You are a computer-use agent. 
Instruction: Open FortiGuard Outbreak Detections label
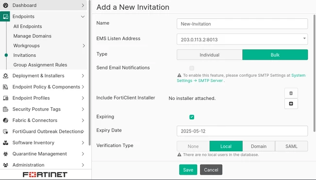(48, 131)
